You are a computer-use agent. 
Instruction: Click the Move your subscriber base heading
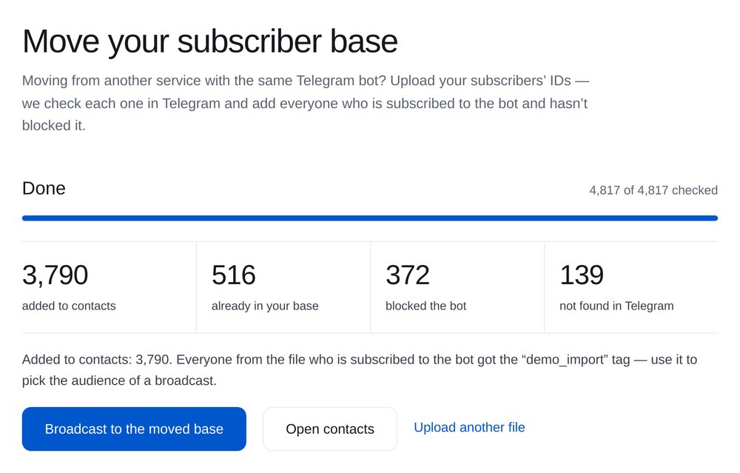[210, 41]
